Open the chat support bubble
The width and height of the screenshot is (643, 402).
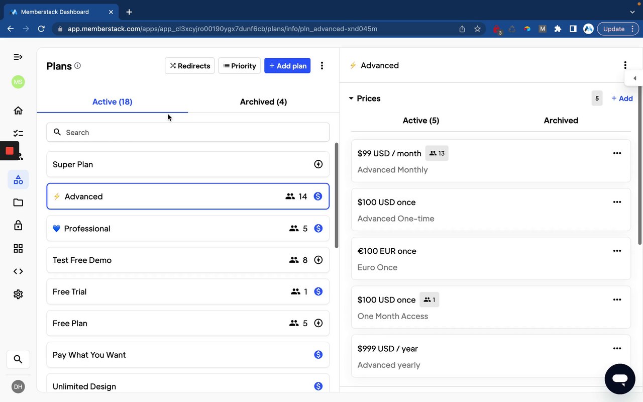click(x=620, y=379)
